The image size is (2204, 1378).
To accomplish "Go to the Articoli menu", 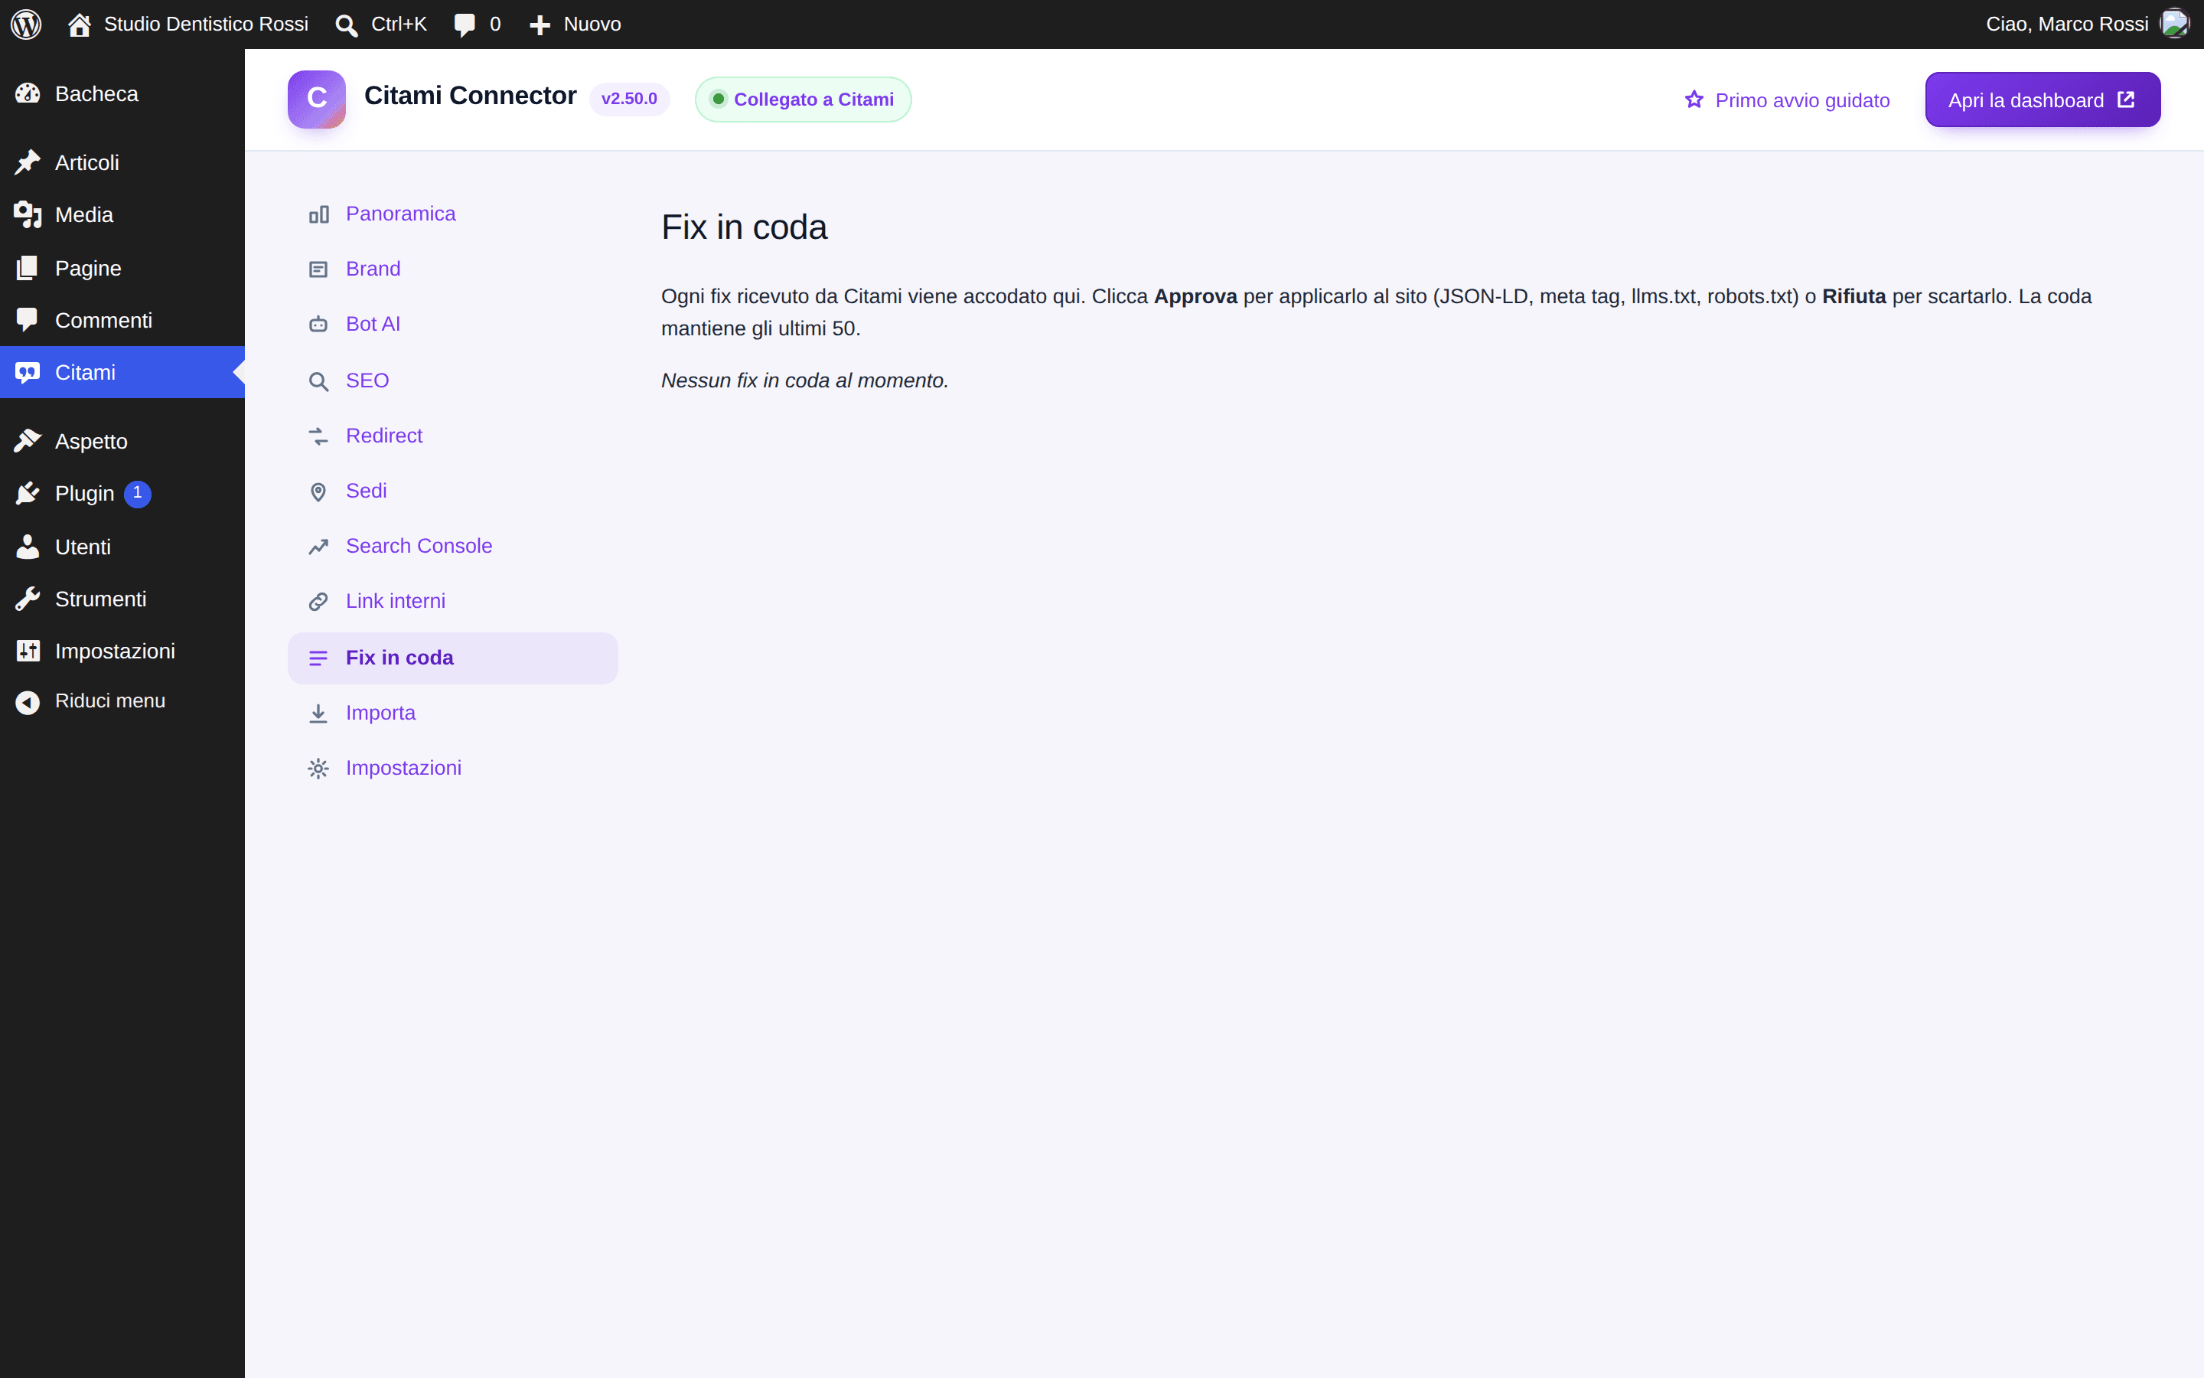I will [x=122, y=163].
